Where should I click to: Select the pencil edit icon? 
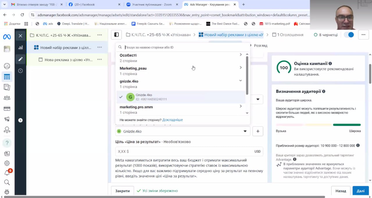(x=20, y=59)
